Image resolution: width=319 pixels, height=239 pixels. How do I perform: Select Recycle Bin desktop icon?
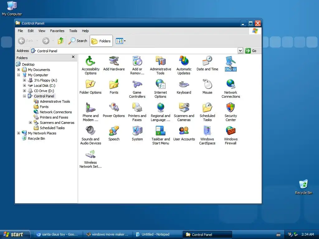(303, 187)
